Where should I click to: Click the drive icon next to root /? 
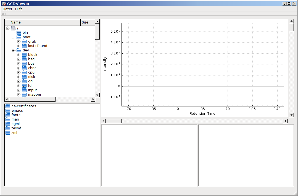13,28
